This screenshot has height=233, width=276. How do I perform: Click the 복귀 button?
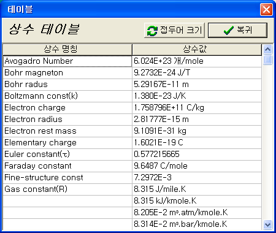coord(237,30)
